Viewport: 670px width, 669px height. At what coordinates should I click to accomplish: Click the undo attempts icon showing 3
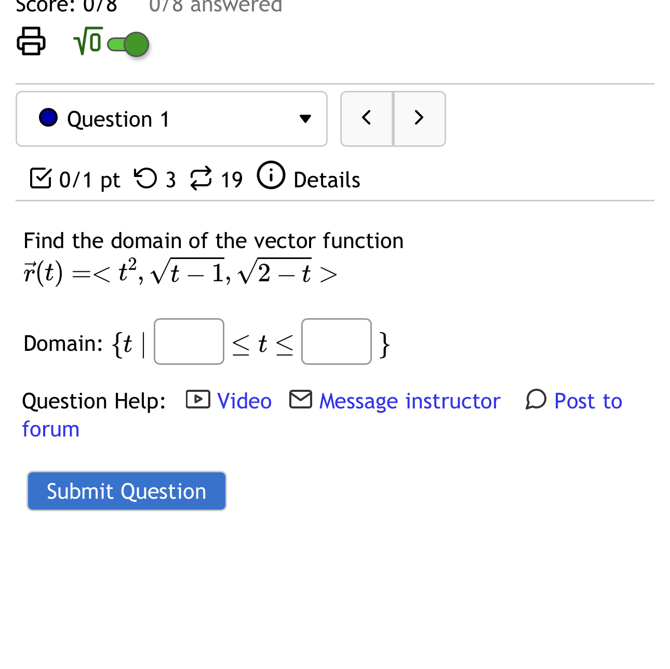146,179
